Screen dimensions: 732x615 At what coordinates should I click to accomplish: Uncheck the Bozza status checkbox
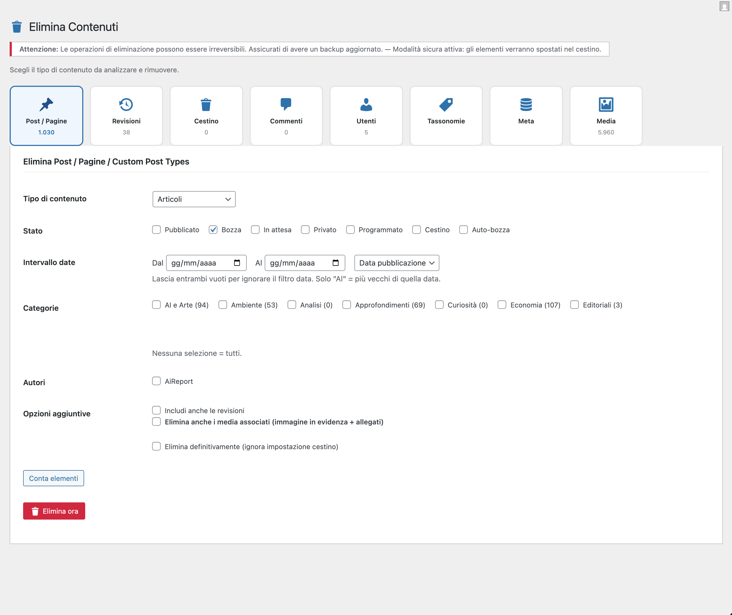coord(213,230)
